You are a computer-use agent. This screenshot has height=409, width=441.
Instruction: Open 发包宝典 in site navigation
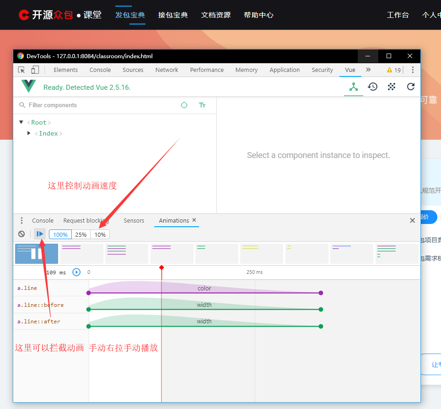130,15
